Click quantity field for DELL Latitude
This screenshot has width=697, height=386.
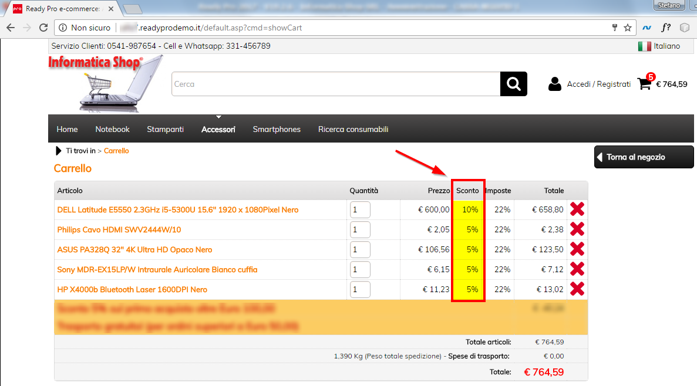click(x=360, y=209)
